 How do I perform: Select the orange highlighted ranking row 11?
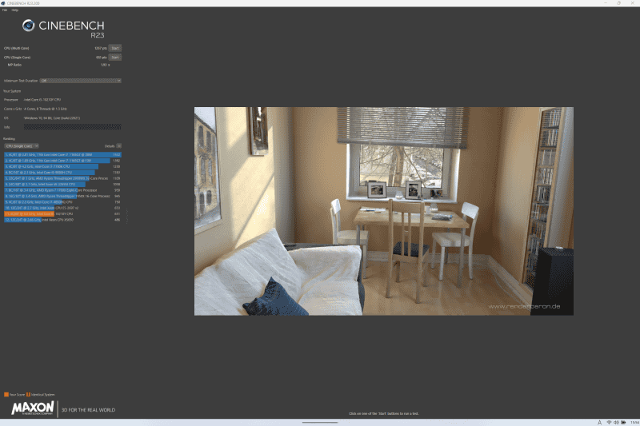(63, 214)
